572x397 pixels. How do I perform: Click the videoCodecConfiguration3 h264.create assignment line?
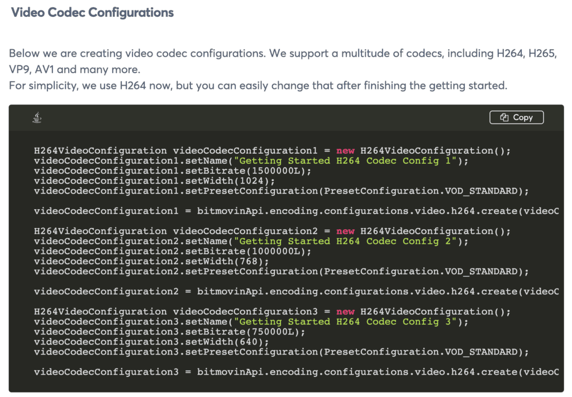296,372
